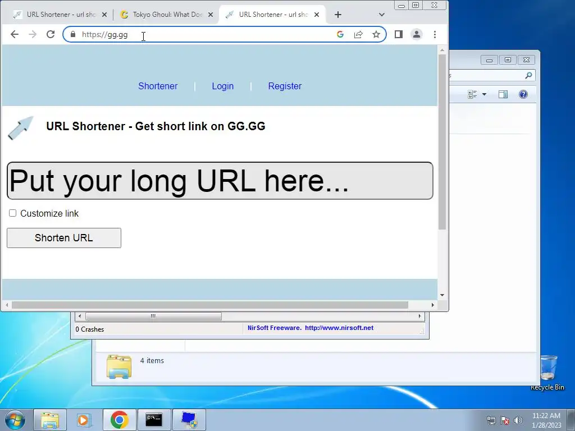This screenshot has width=575, height=431.
Task: Click the folder icon in Explorer details pane
Action: [119, 366]
